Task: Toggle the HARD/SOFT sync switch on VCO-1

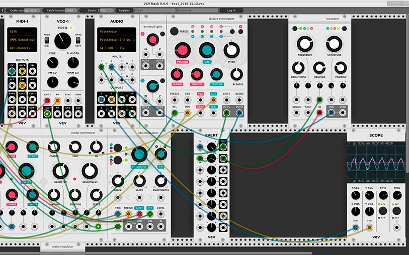Action: (x=78, y=40)
